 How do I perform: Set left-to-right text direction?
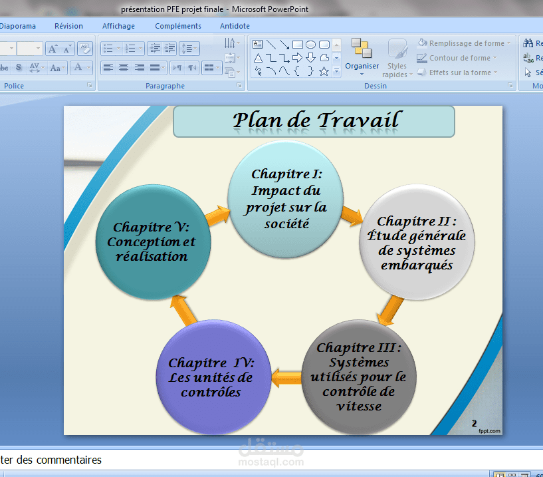[177, 68]
